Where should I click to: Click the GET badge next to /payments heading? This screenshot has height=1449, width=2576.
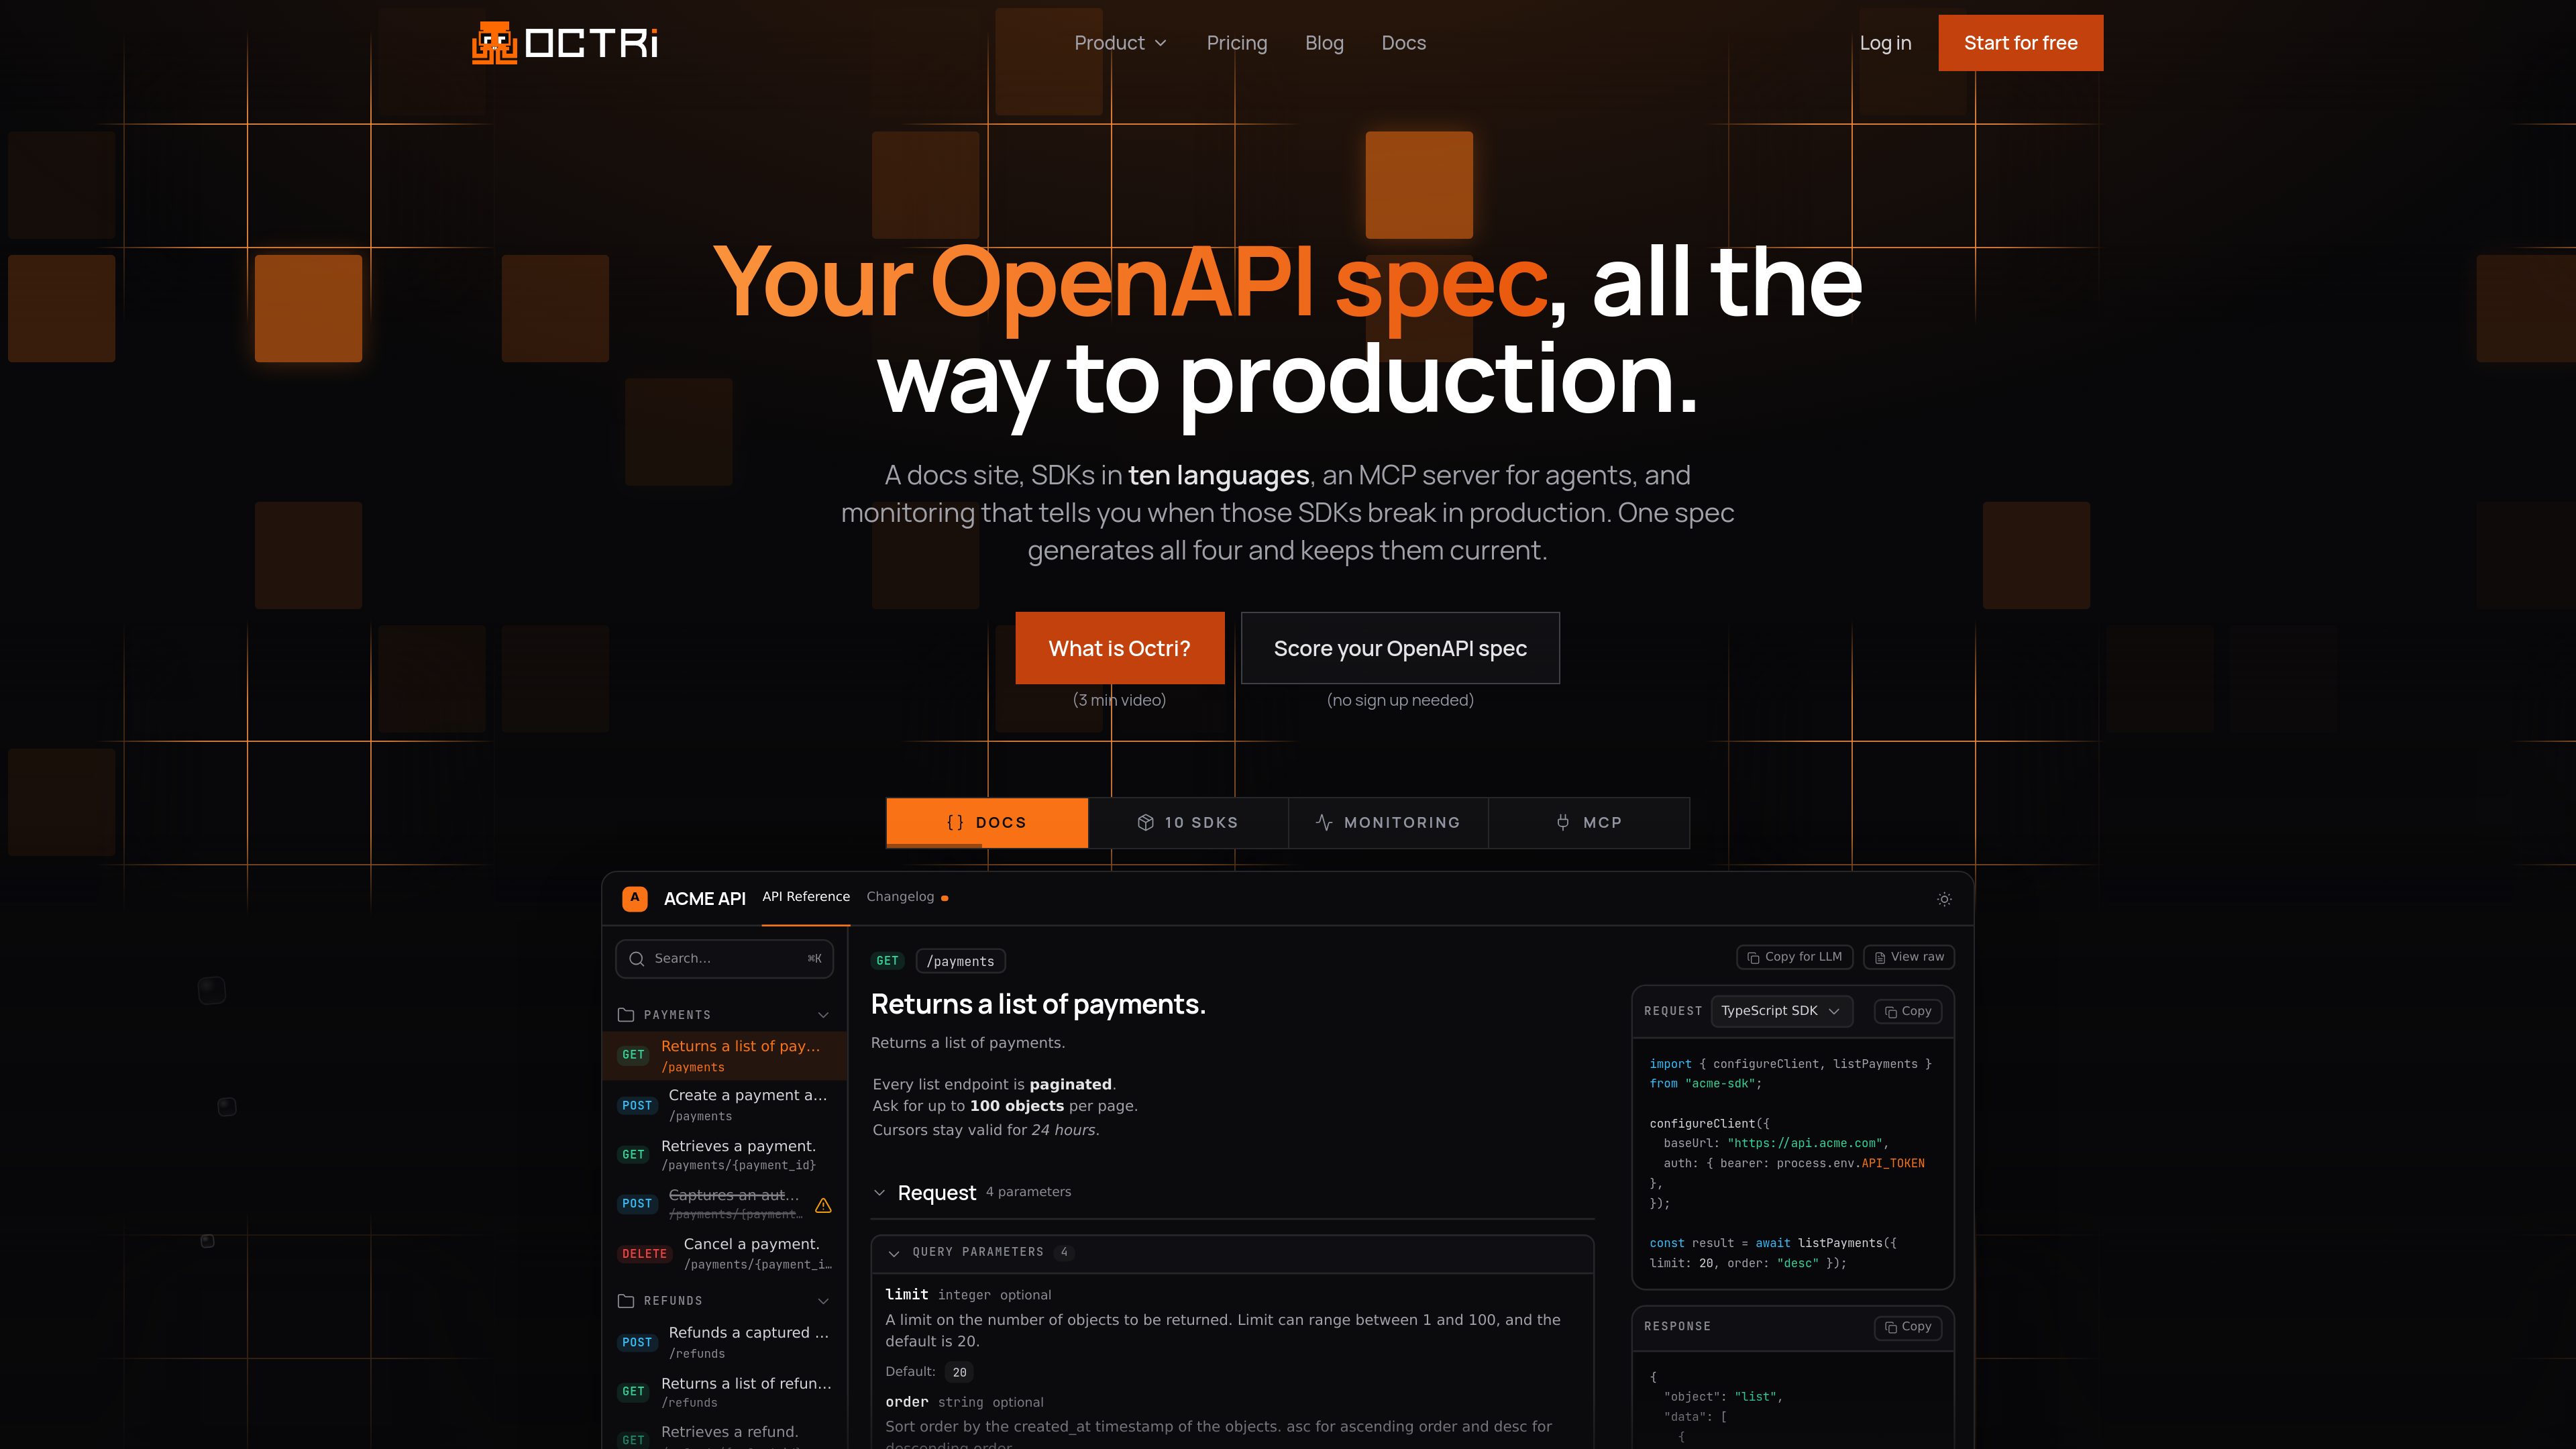(887, 961)
